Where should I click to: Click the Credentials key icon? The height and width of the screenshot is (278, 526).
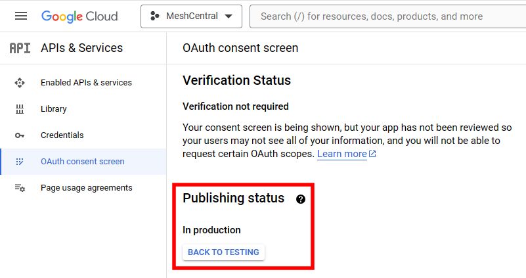tap(20, 135)
